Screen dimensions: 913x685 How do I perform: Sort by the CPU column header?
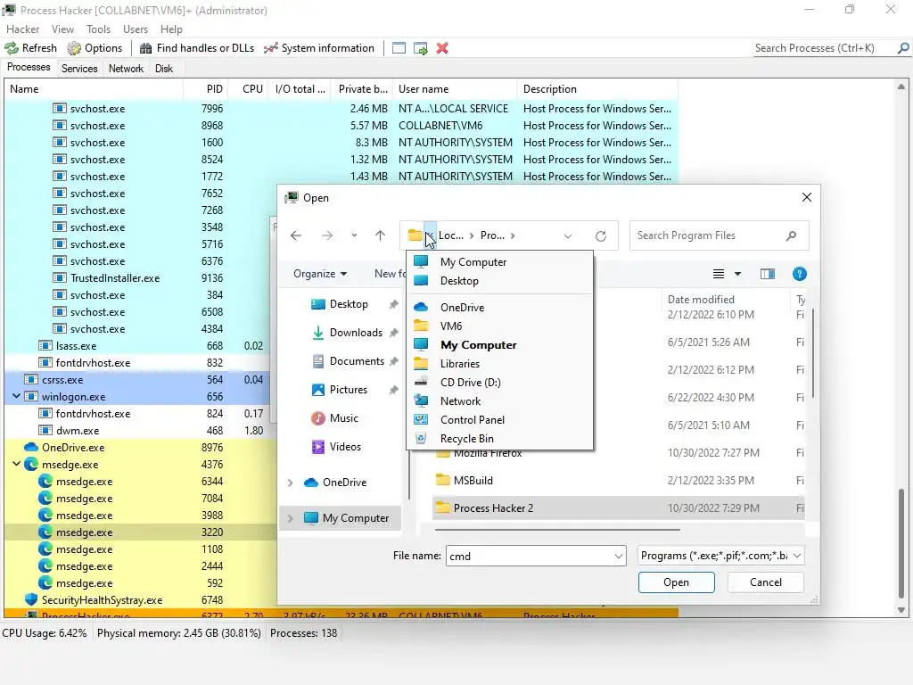click(248, 89)
